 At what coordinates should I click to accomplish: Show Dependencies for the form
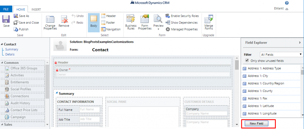182,23
